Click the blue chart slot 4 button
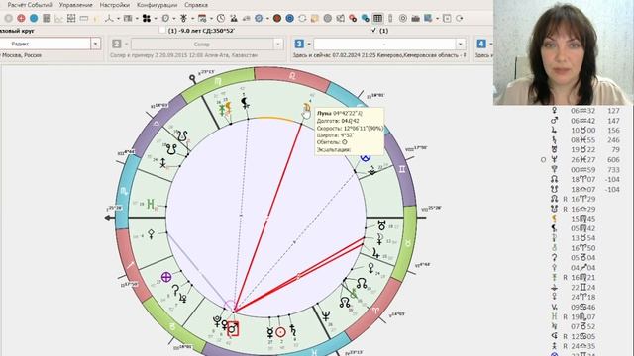The height and width of the screenshot is (356, 634). [x=481, y=44]
